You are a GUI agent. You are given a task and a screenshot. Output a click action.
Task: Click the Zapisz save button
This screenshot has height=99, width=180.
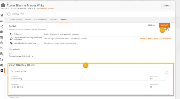(164, 25)
